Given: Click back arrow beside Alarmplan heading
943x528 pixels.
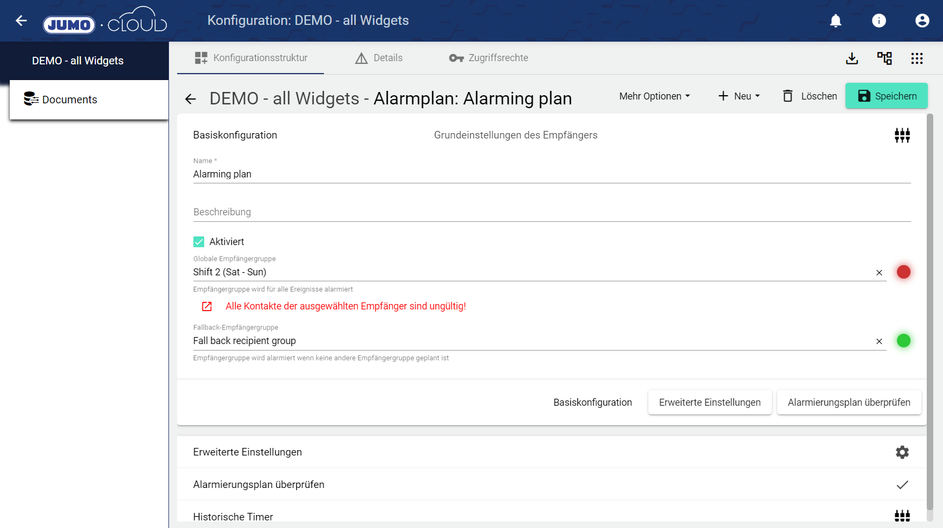Looking at the screenshot, I should coord(190,99).
